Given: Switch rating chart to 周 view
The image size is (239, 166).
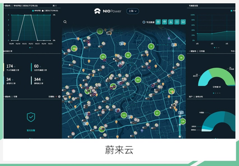Looking at the screenshot, I should coord(54,6).
